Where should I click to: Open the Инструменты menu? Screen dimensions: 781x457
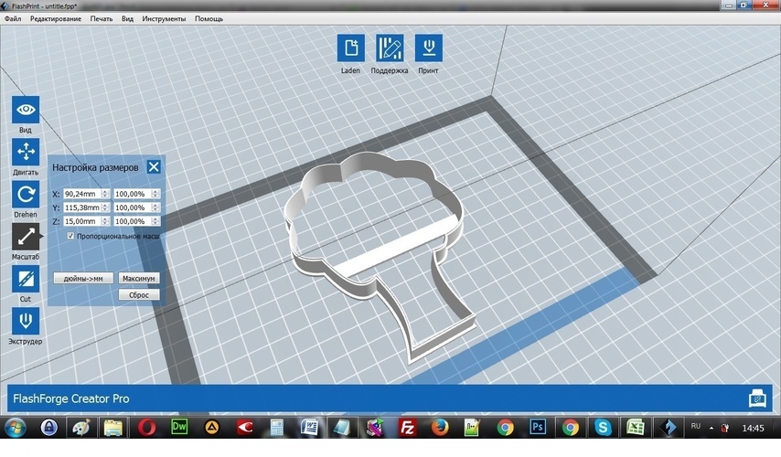tap(164, 19)
